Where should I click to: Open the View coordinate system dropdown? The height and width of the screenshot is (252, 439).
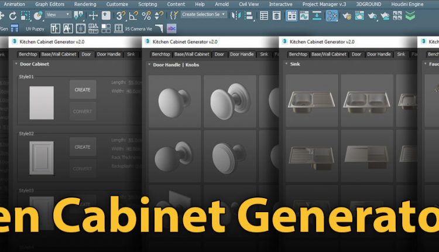point(58,15)
